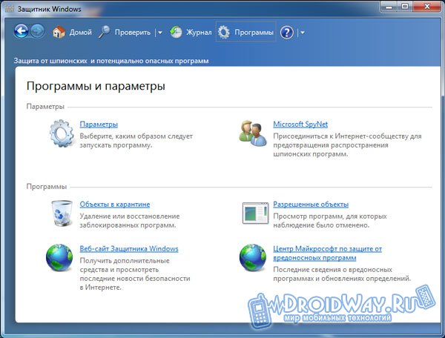Click the Программы и параметры heading

pos(96,86)
